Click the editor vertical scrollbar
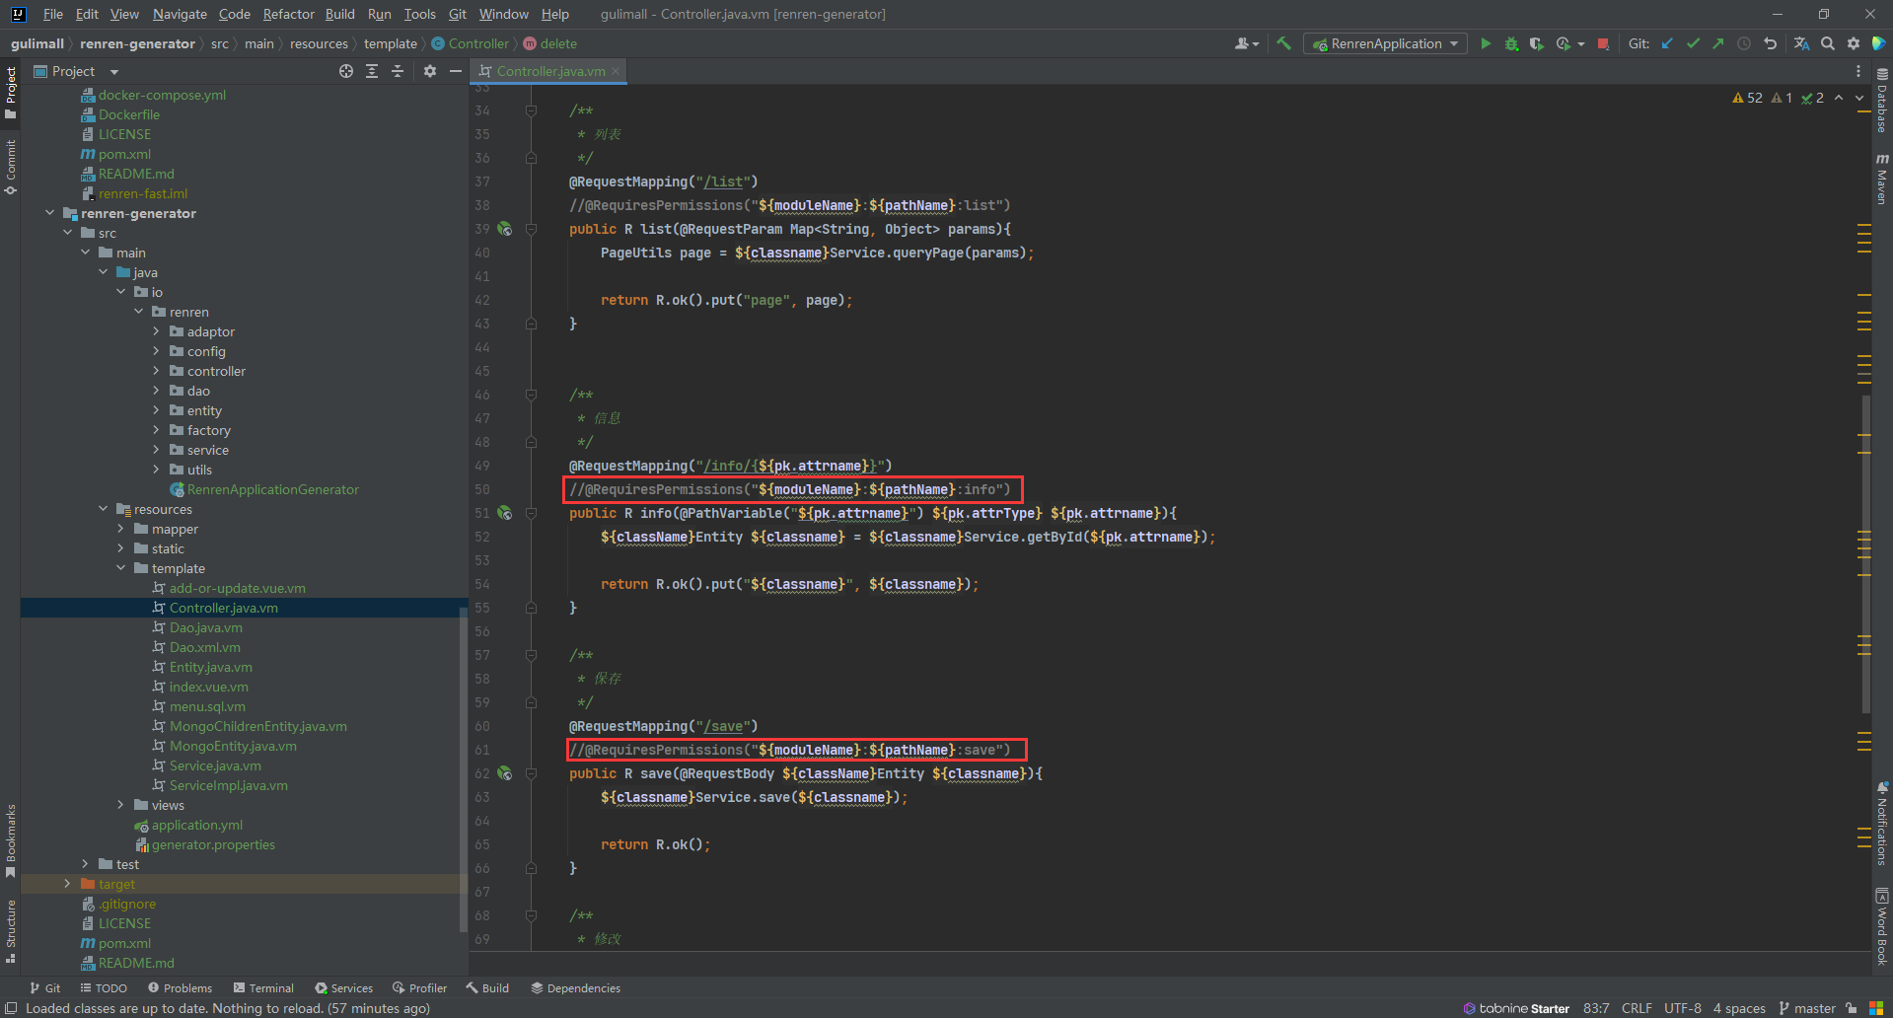The image size is (1893, 1018). (1865, 552)
